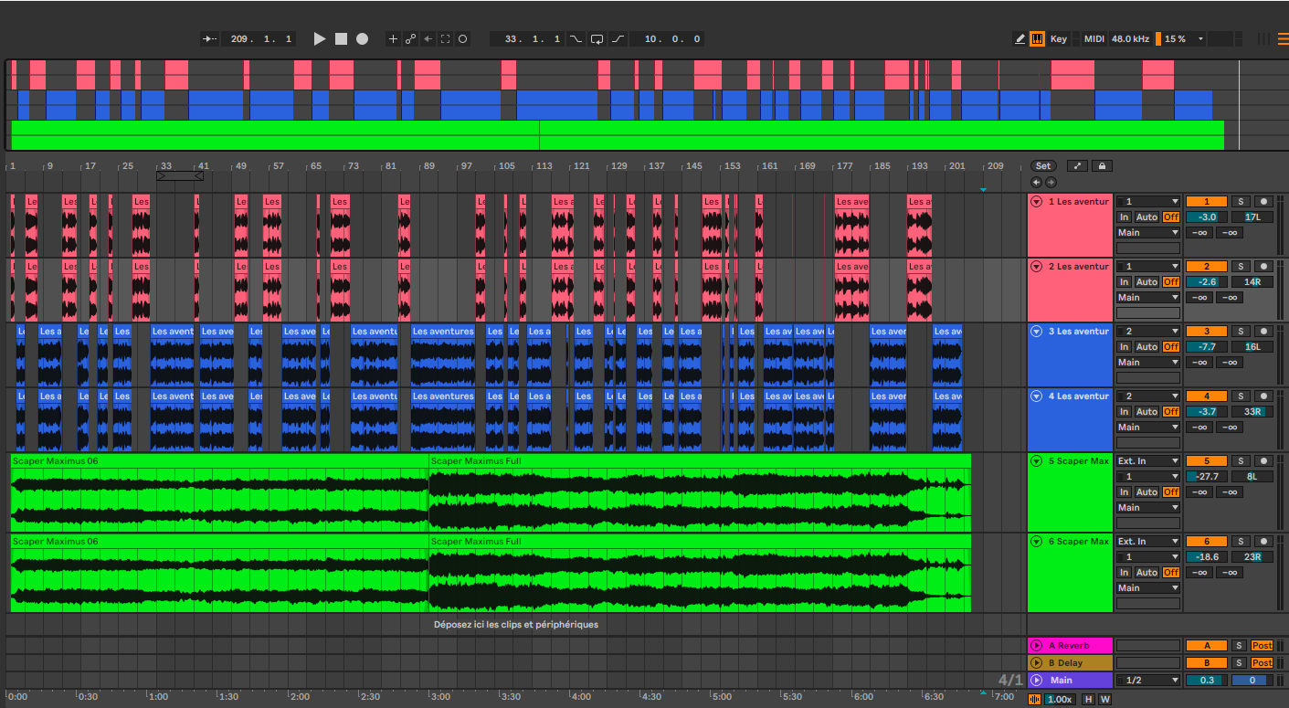The height and width of the screenshot is (708, 1289).
Task: Collapse track 2 Les aventur
Action: [x=1037, y=267]
